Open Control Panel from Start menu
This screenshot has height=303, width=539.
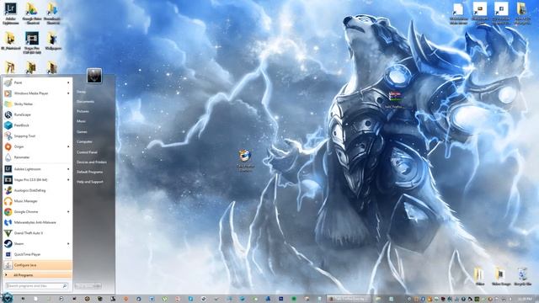(x=87, y=151)
